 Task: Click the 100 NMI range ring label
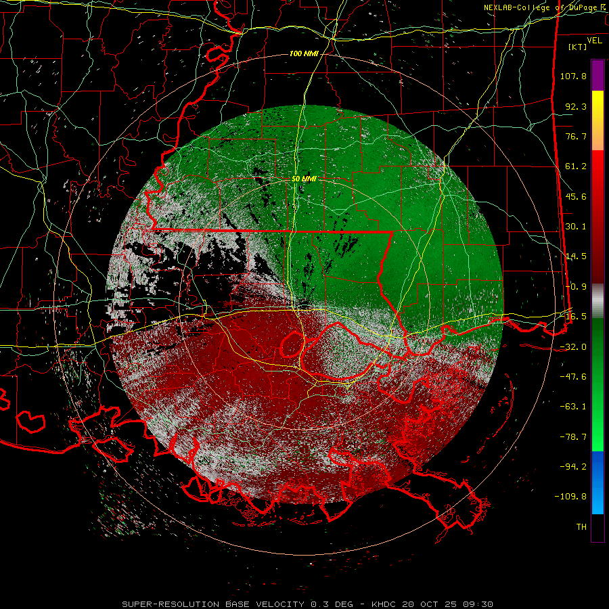point(304,53)
